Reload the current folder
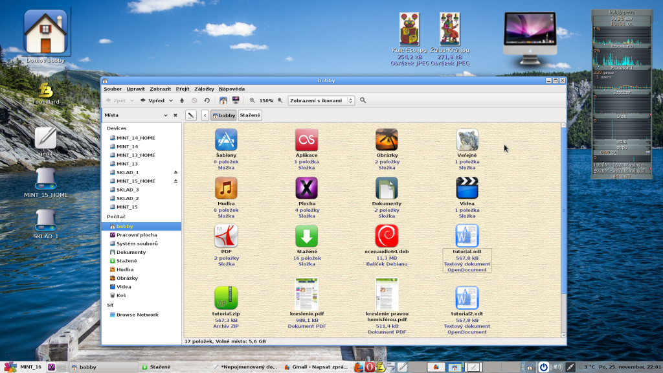The image size is (663, 373). (x=207, y=100)
